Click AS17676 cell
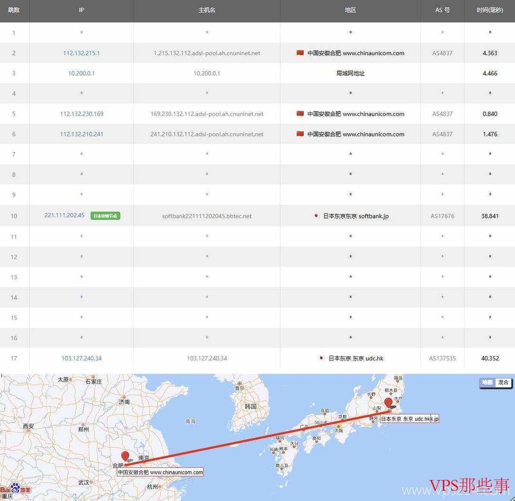515x501 pixels. (443, 216)
